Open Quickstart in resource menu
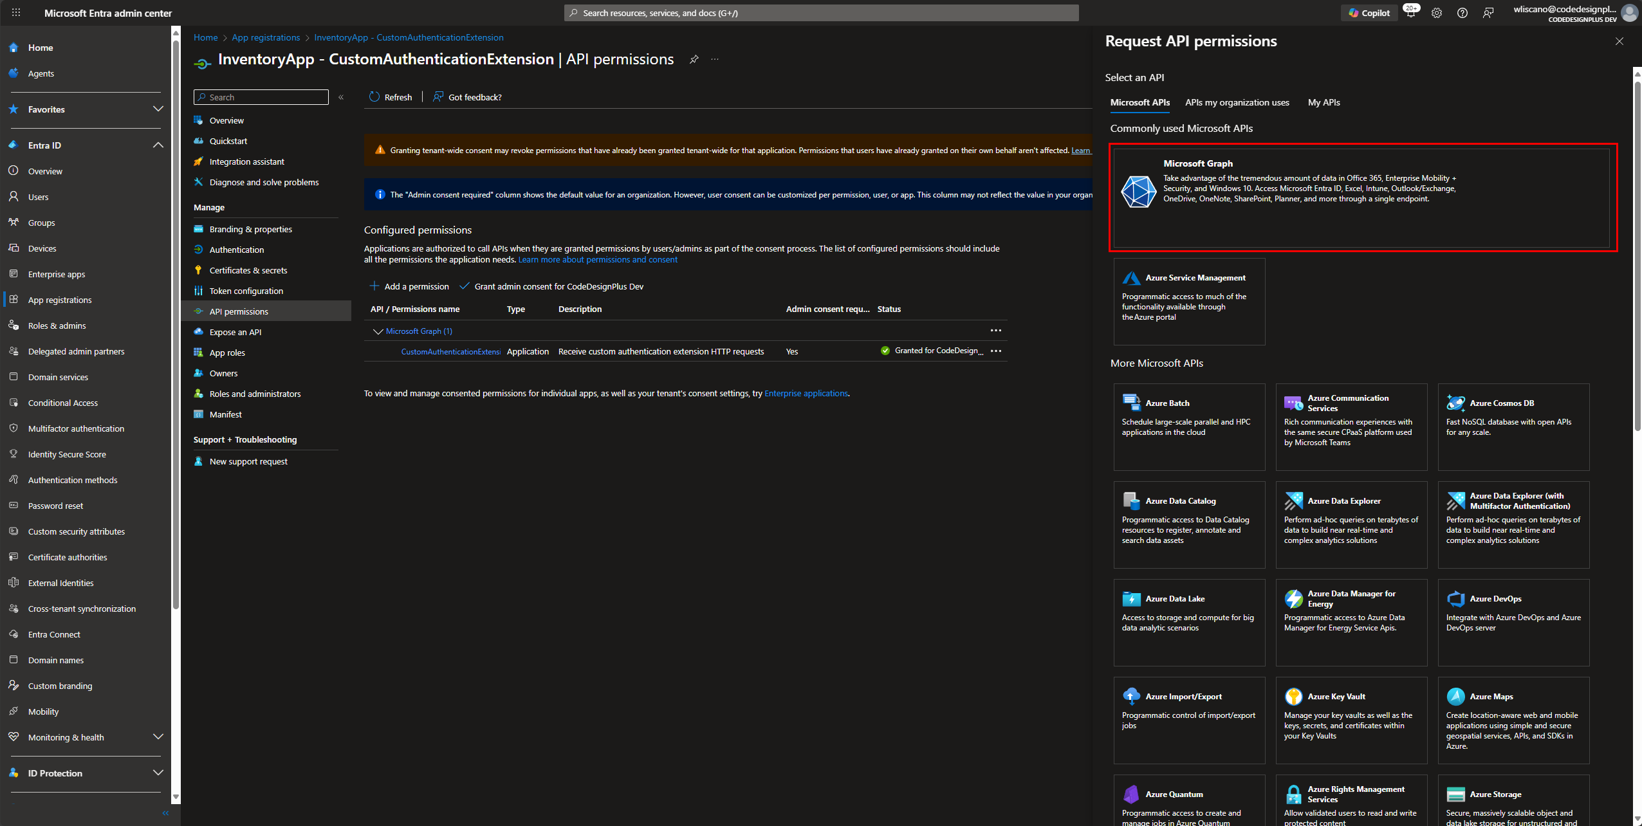Image resolution: width=1642 pixels, height=826 pixels. [x=228, y=141]
